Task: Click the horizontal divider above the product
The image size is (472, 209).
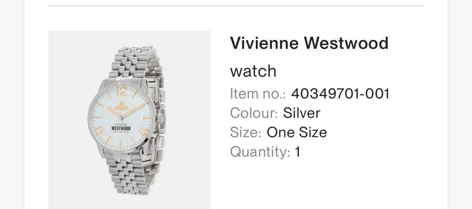Action: [236, 6]
